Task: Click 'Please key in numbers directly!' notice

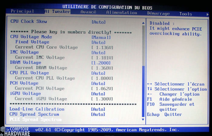Action: coord(71,32)
